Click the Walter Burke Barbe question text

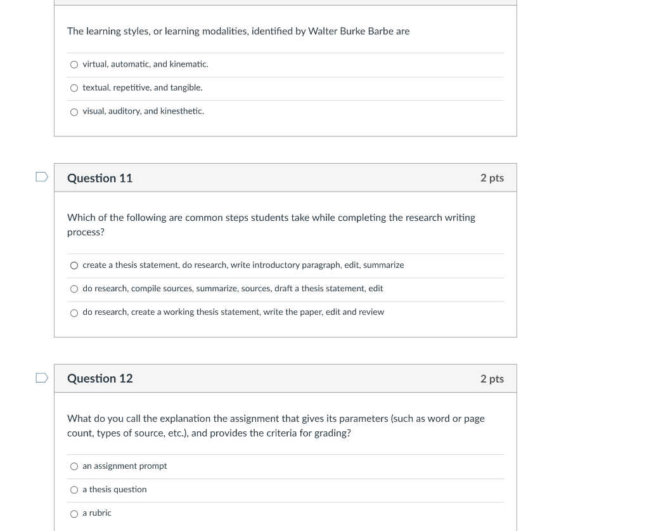[239, 31]
